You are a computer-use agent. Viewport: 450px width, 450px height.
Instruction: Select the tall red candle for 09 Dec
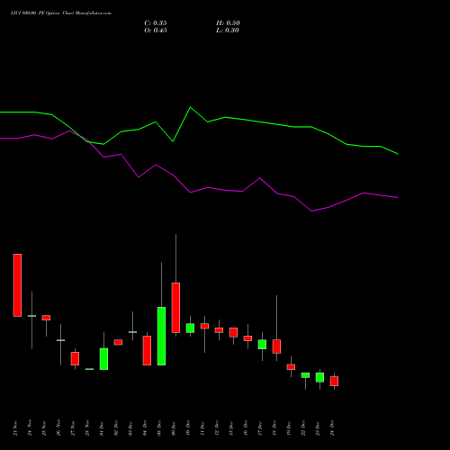[x=175, y=308]
